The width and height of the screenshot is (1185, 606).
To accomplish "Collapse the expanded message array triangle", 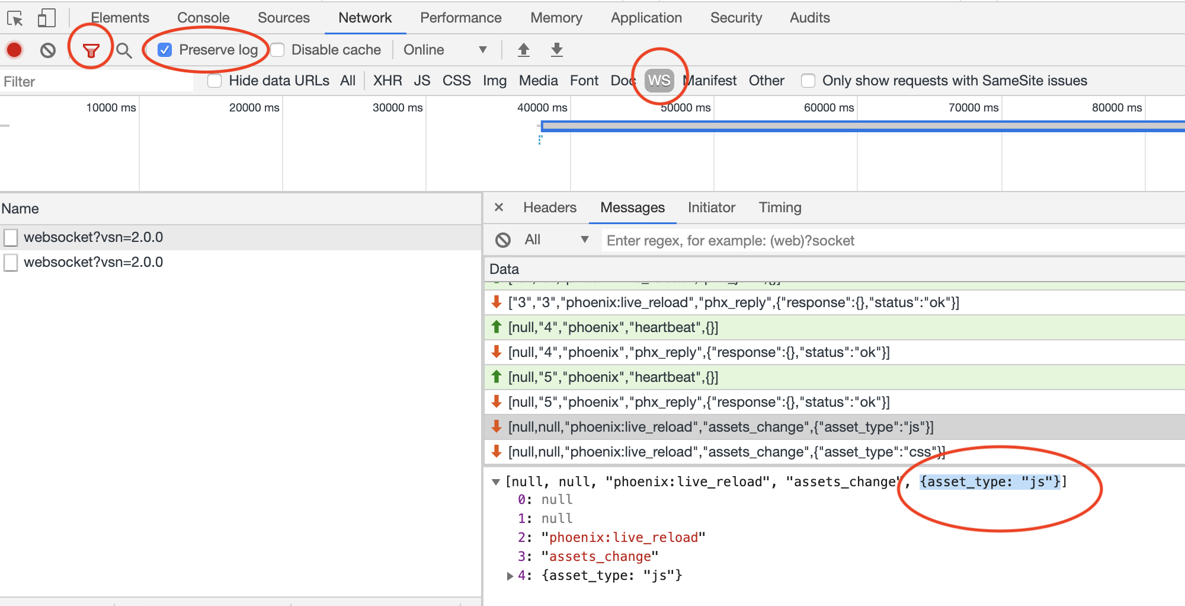I will (496, 482).
